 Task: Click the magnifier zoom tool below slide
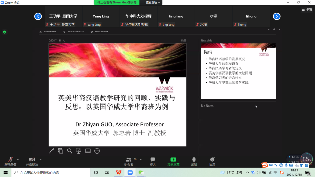pyautogui.click(x=70, y=151)
